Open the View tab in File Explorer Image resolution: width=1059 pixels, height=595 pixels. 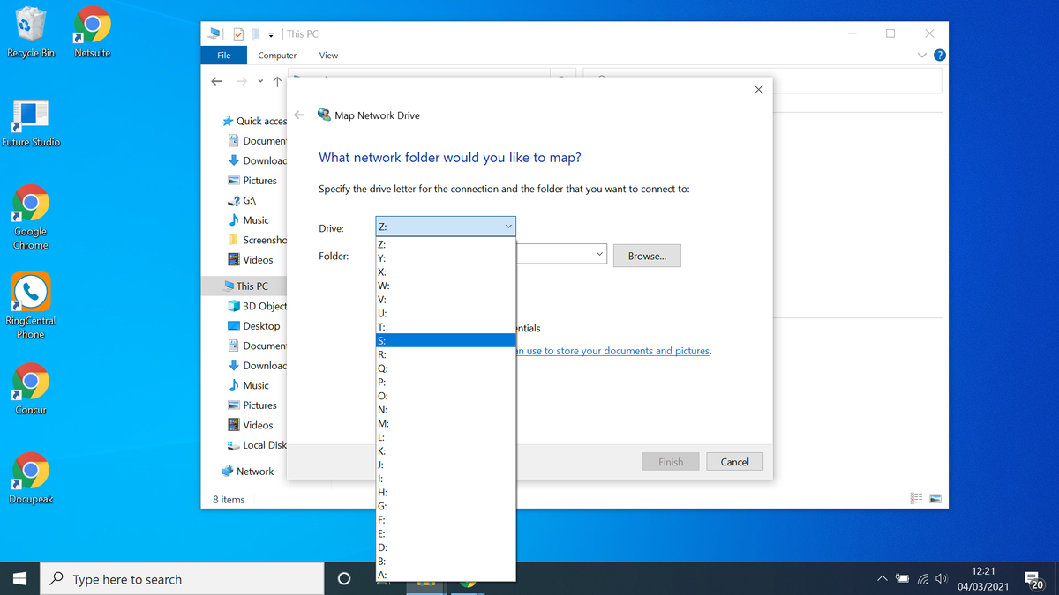(x=328, y=55)
